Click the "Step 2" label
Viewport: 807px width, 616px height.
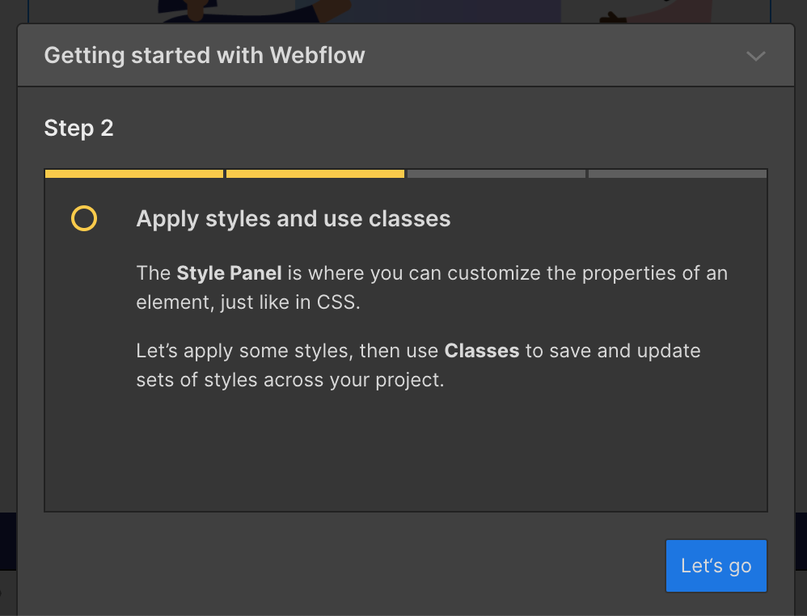point(78,128)
